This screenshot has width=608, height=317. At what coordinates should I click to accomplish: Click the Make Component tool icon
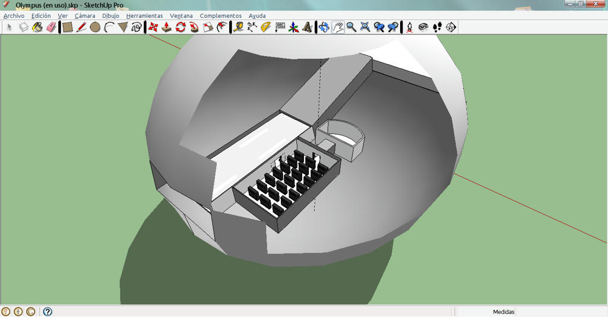24,27
